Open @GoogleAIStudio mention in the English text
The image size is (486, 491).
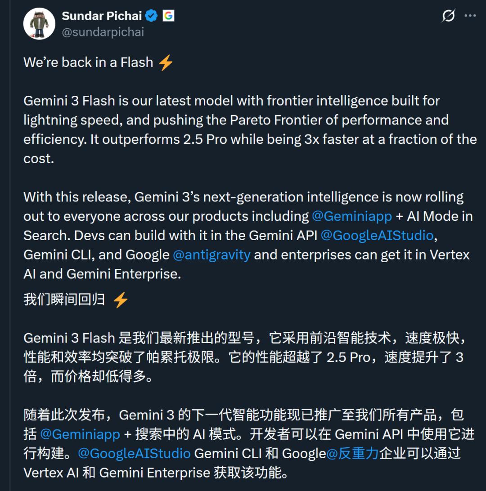tap(377, 235)
